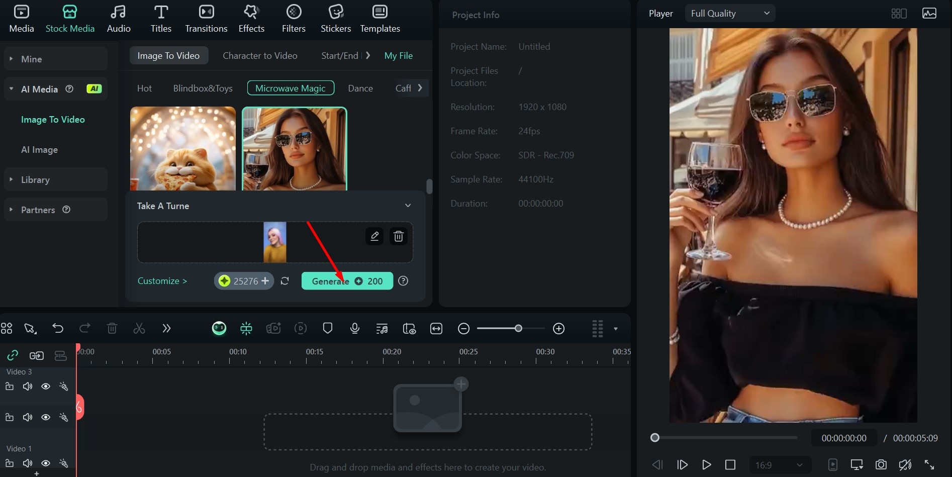Open the Player quality dropdown
Screen dimensions: 952x477
(x=730, y=14)
